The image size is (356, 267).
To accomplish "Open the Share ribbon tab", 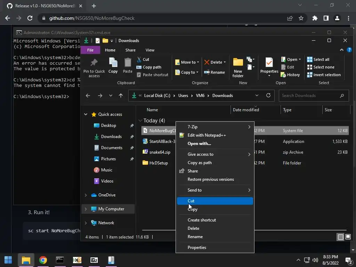I will tap(131, 50).
